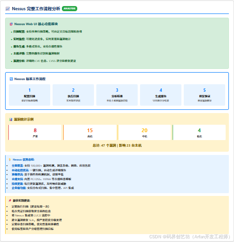Click the chart icon beside the page title

click(x=7, y=9)
